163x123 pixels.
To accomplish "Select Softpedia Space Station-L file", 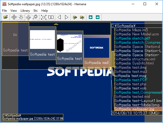I will coord(138,51).
